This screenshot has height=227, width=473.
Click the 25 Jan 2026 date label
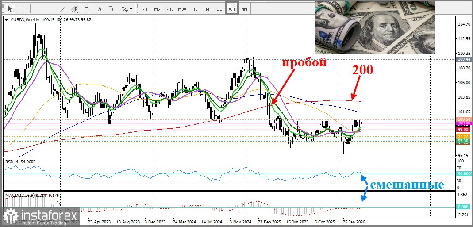(x=355, y=221)
